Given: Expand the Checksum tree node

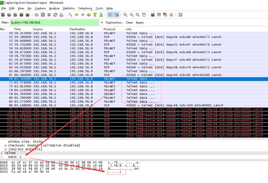Looking at the screenshot, I should 6,145.
